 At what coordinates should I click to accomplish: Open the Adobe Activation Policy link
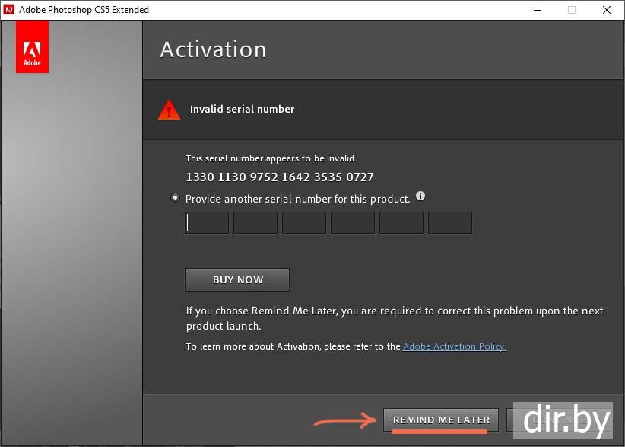tap(454, 346)
